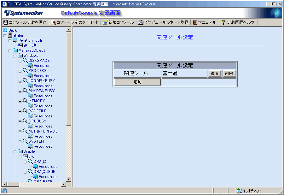Click the PHYDISKBUSY magnifier icon
The width and height of the screenshot is (284, 195).
[x=25, y=91]
